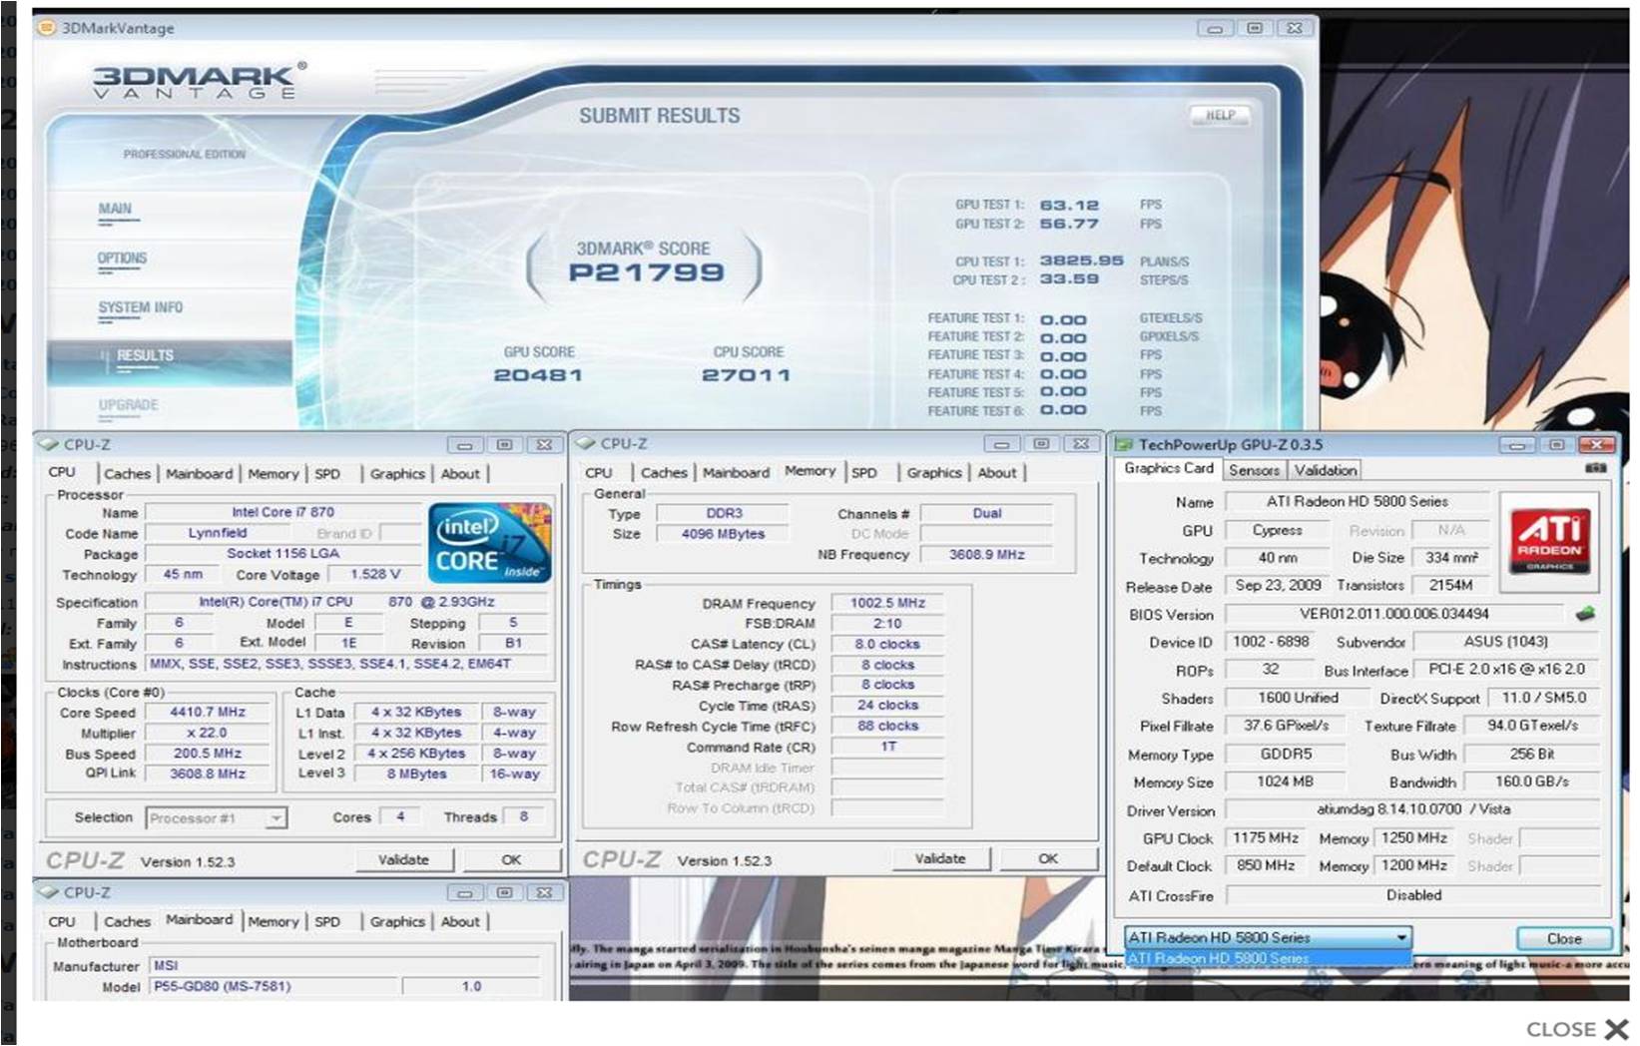Open Graphics tab in the bottom Mainboard CPU-Z window
The width and height of the screenshot is (1640, 1046).
click(397, 922)
